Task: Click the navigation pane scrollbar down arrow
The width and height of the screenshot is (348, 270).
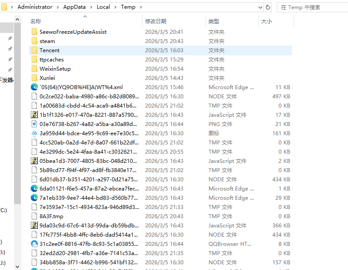Action: (x=17, y=266)
